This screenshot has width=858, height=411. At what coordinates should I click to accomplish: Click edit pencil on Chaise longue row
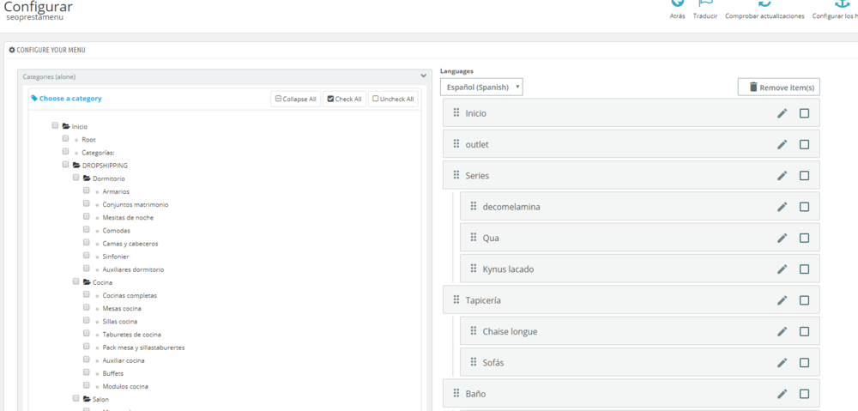782,332
